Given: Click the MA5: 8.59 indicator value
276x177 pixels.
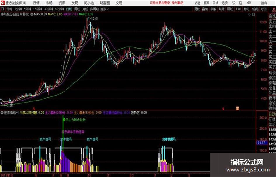Looking at the screenshot, I should coord(41,14).
